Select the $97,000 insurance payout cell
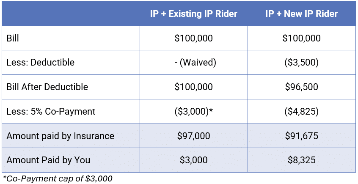 pos(193,136)
